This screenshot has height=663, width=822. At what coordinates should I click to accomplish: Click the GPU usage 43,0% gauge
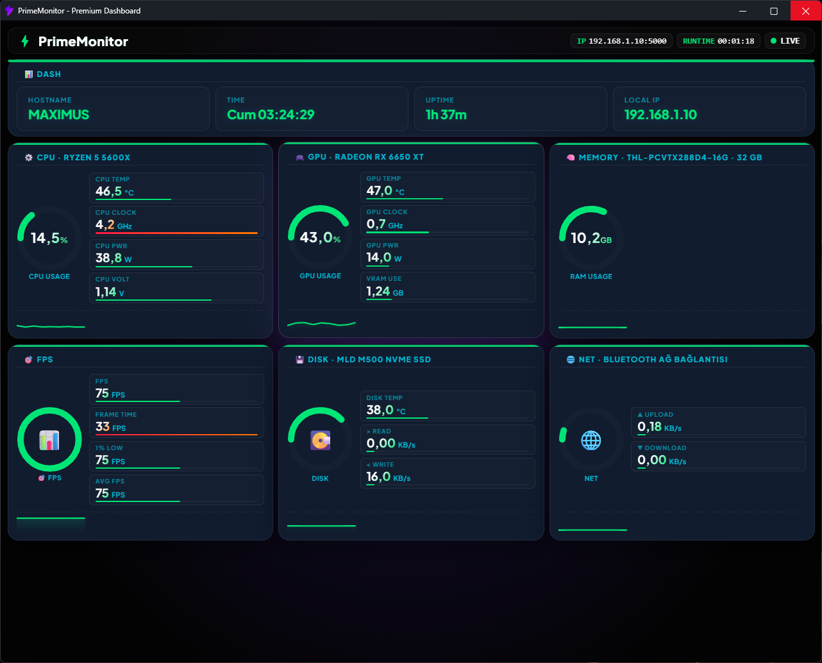321,237
